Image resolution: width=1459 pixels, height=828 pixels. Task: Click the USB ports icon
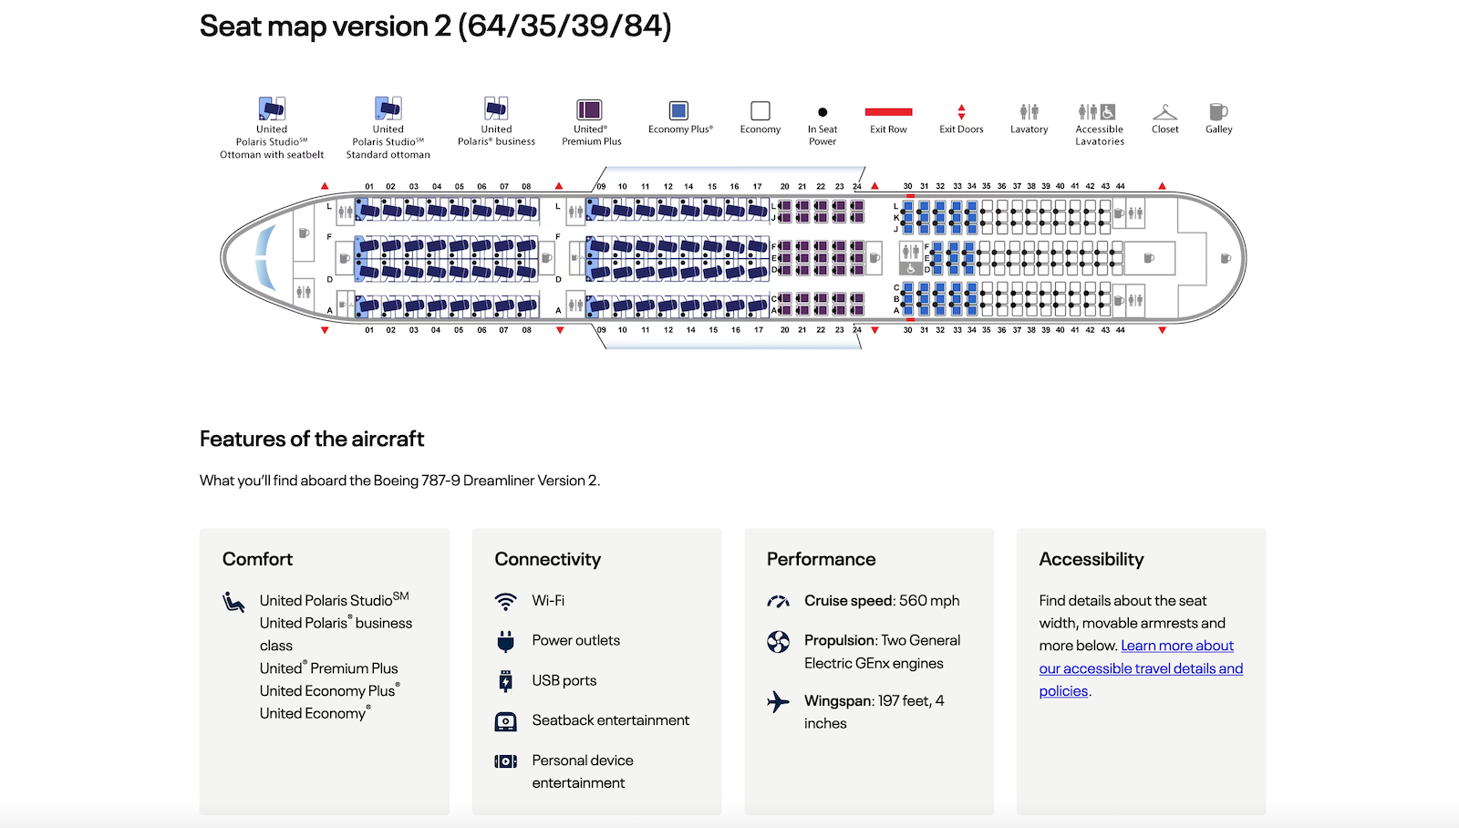(x=505, y=681)
